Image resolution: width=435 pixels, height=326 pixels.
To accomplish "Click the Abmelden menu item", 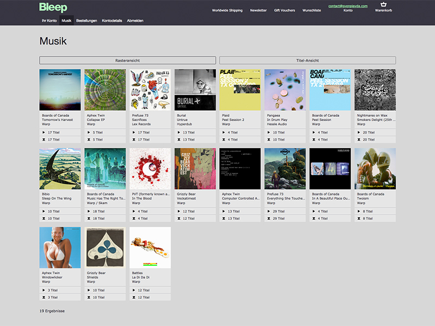I will coord(135,21).
